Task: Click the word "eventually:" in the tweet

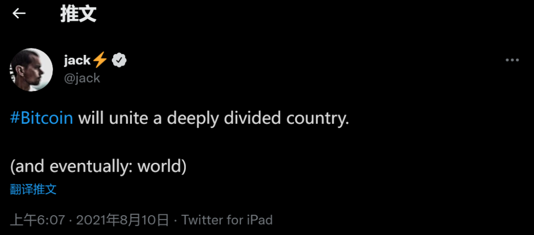Action: click(x=91, y=167)
